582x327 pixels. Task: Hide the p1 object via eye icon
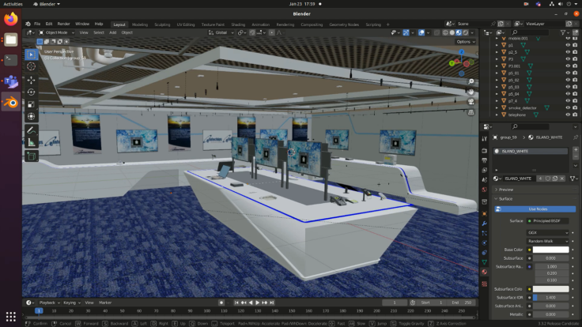(x=568, y=45)
